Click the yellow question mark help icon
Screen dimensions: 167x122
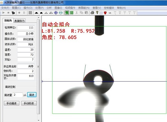[x=97, y=13]
